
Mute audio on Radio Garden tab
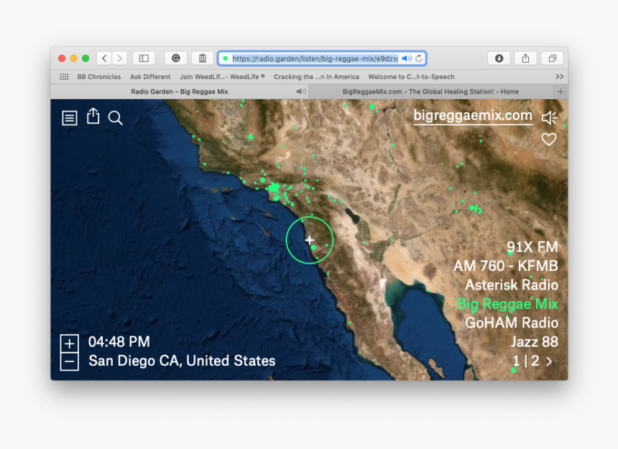click(x=300, y=92)
